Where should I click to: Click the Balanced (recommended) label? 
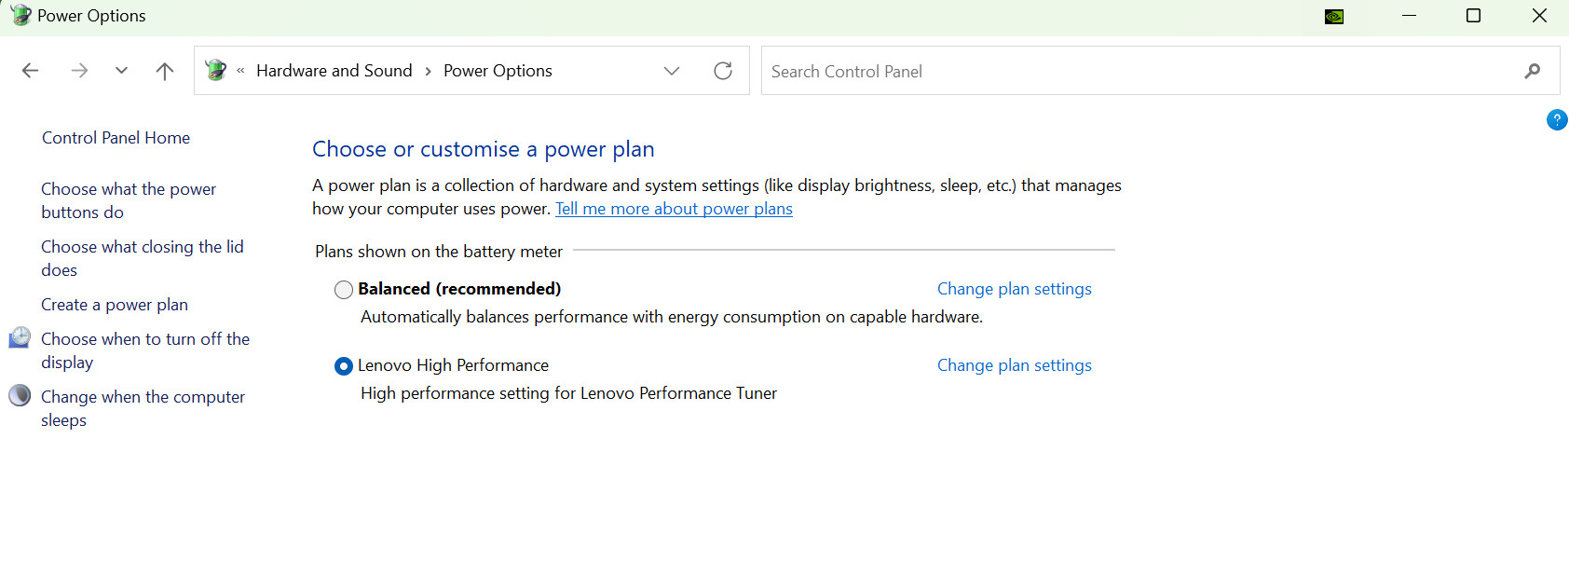pos(459,289)
